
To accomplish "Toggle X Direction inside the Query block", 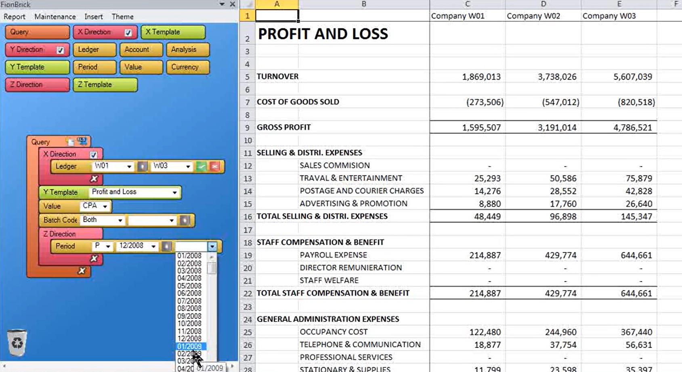I will [x=93, y=154].
